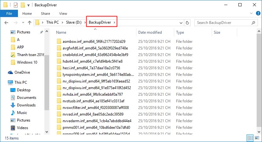This screenshot has height=142, width=262.
Task: Select nv_dispiwu.inf_amd64_9ff5ab165faead52 folder name
Action: click(x=96, y=81)
